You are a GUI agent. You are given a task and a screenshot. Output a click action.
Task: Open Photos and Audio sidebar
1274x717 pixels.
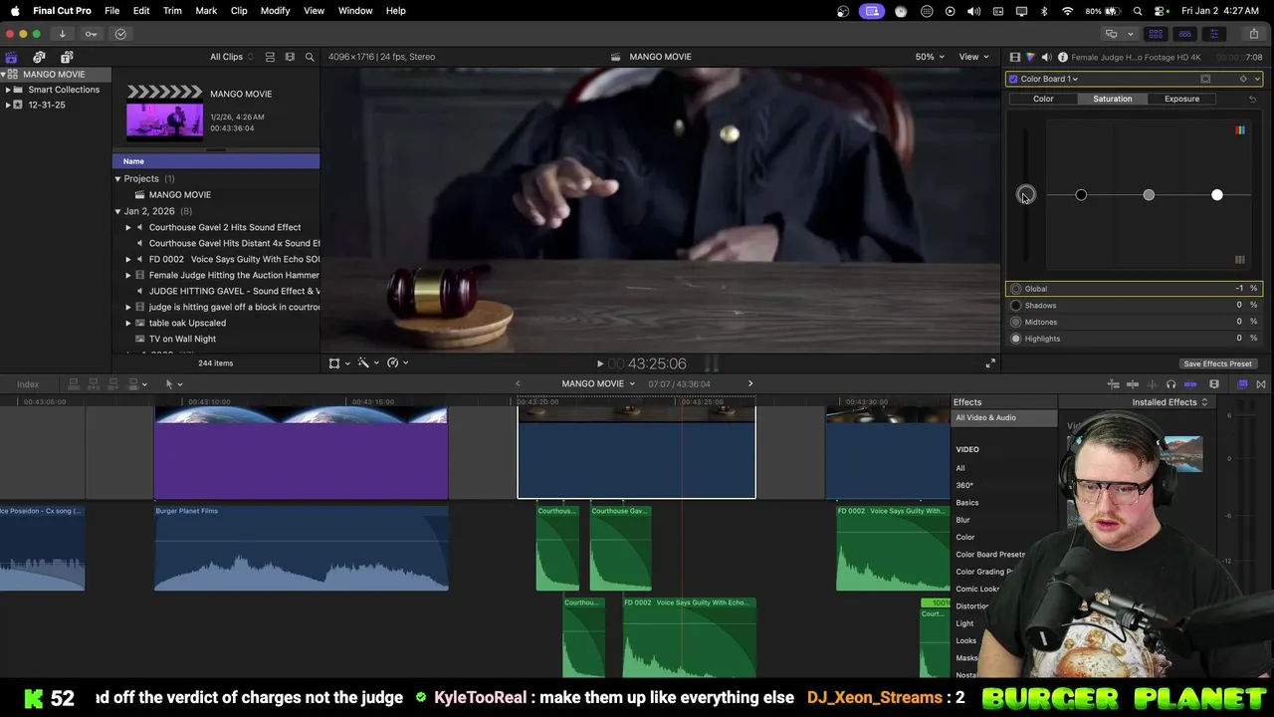pyautogui.click(x=39, y=57)
